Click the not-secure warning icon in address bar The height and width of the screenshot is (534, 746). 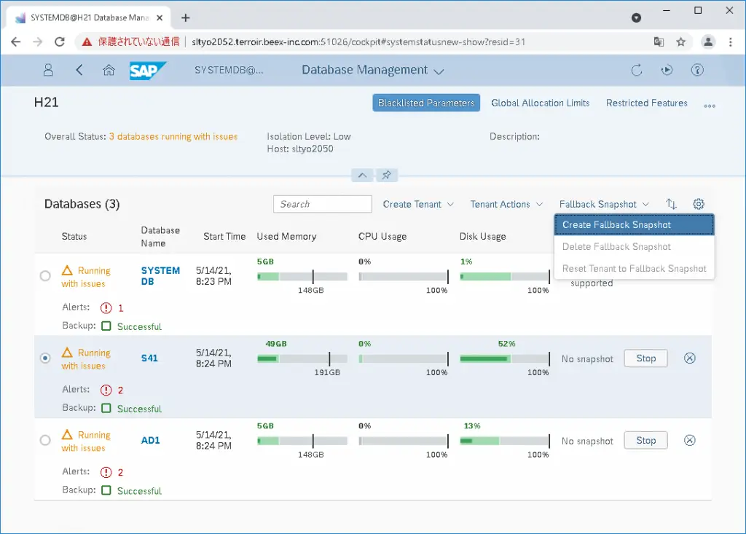(x=87, y=42)
